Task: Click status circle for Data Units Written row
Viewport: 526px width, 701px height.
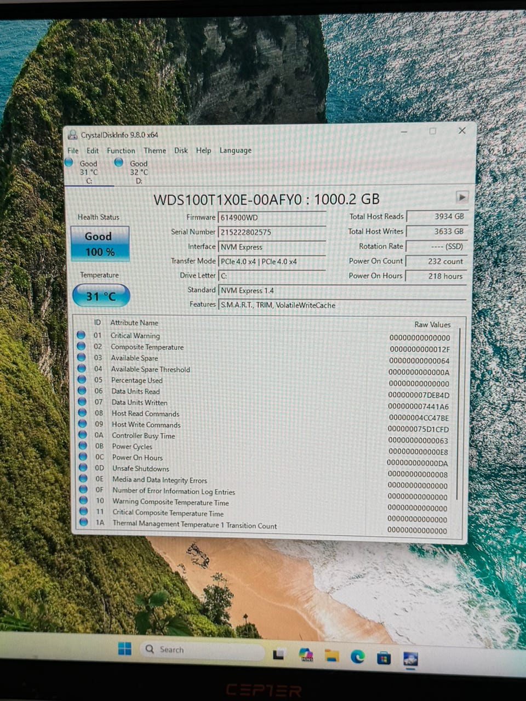Action: (x=82, y=401)
